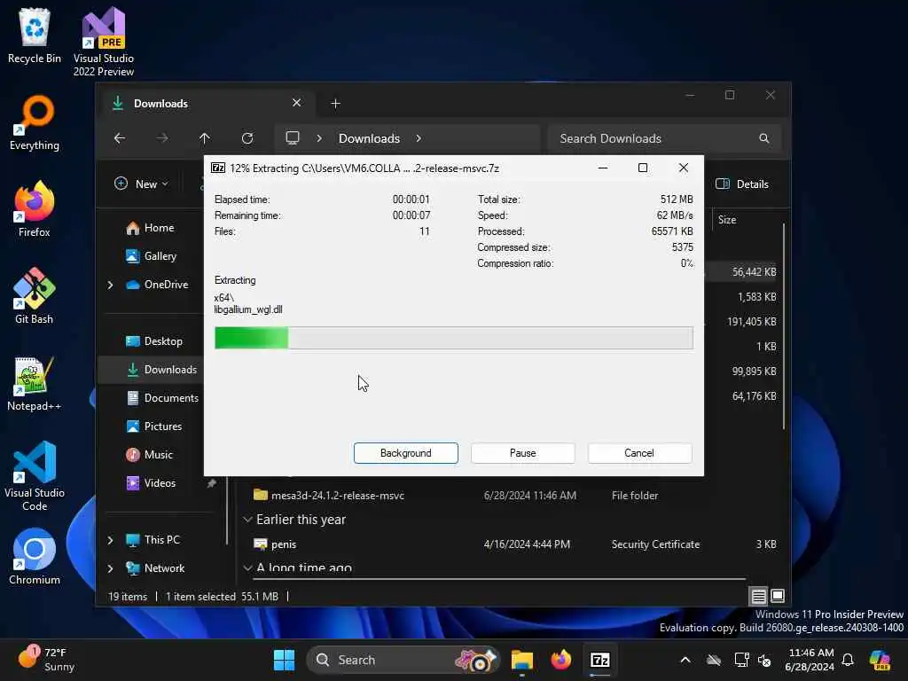Screen dimensions: 908x681
Task: Open Pictures in the navigation pane
Action: (x=154, y=427)
